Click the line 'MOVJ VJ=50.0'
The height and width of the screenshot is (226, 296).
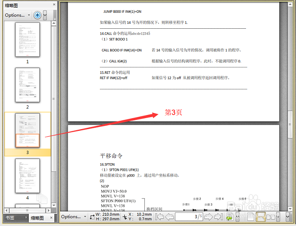[x=114, y=191]
